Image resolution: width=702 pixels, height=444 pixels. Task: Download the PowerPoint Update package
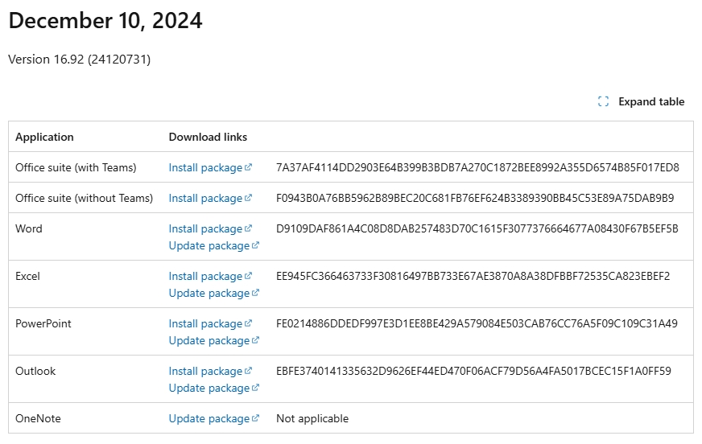pyautogui.click(x=209, y=340)
